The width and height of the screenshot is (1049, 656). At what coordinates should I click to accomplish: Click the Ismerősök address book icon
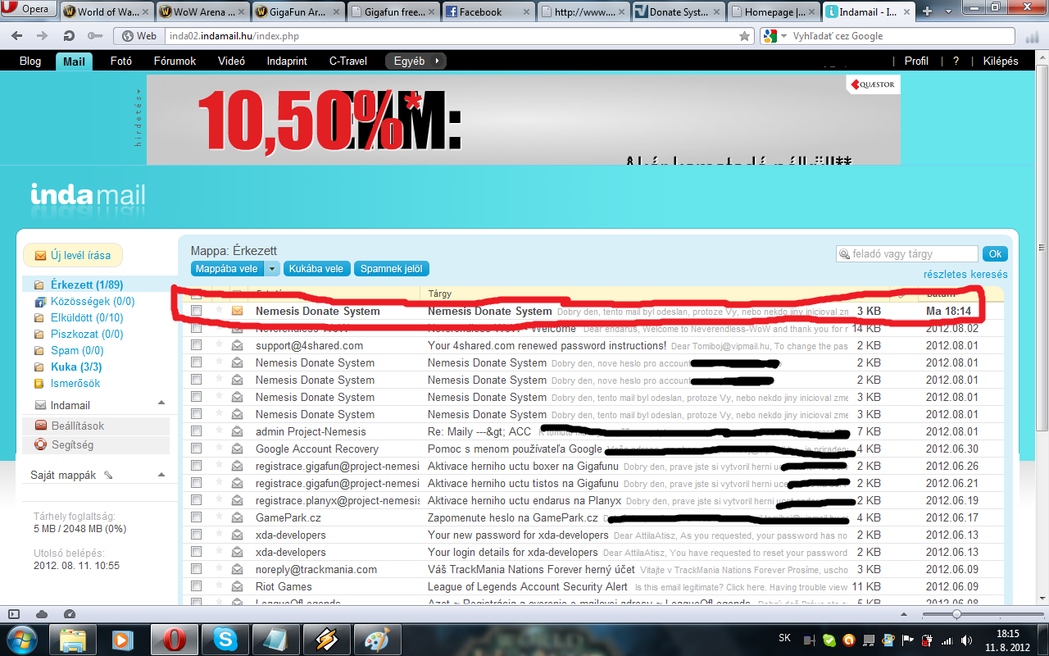click(x=39, y=383)
